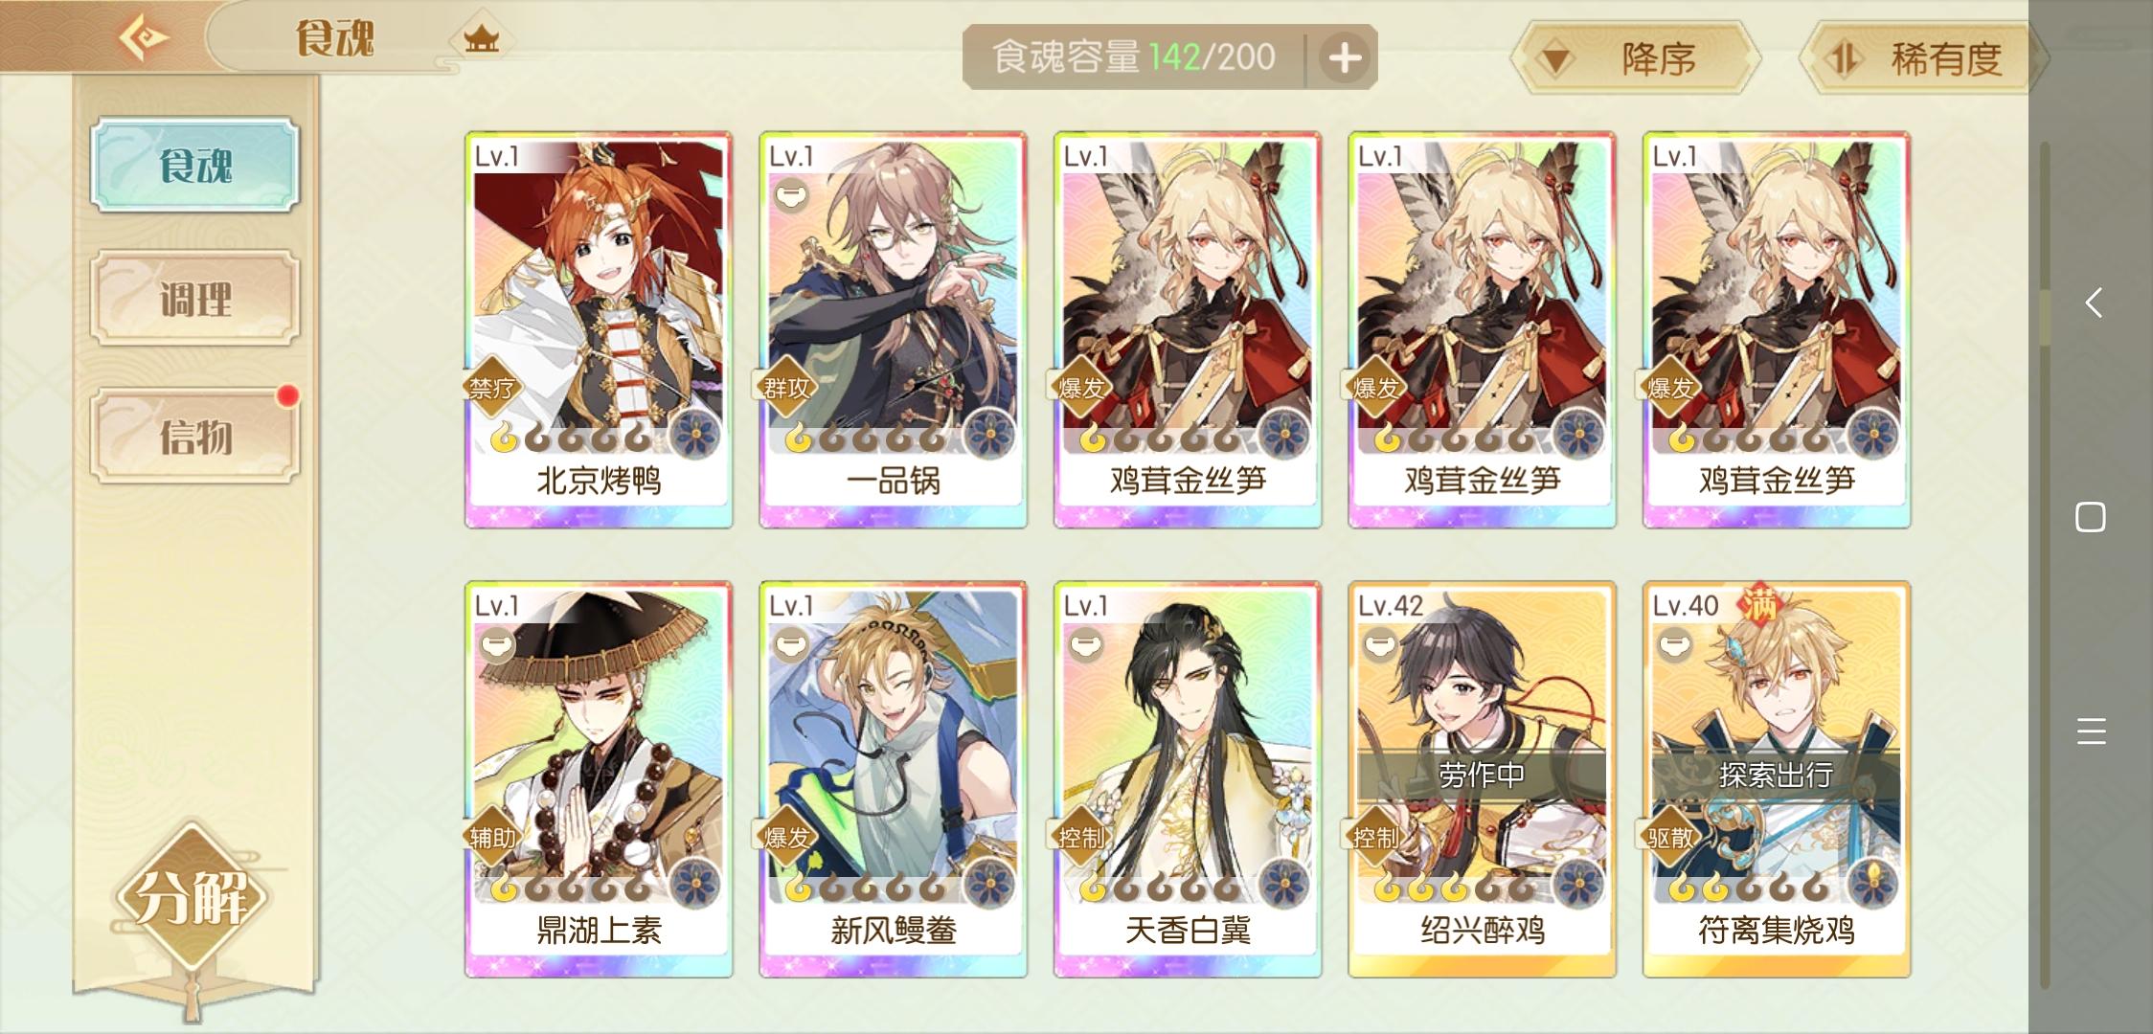Tap the 群攻 badge on 一品锅 card
Screen dimensions: 2153x1034
(x=786, y=388)
